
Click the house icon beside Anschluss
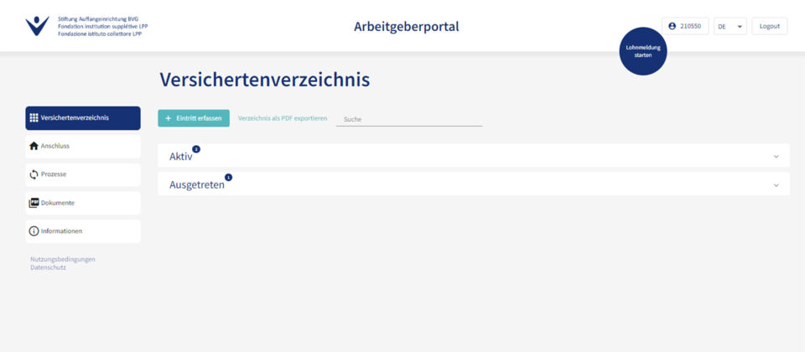[x=34, y=146]
